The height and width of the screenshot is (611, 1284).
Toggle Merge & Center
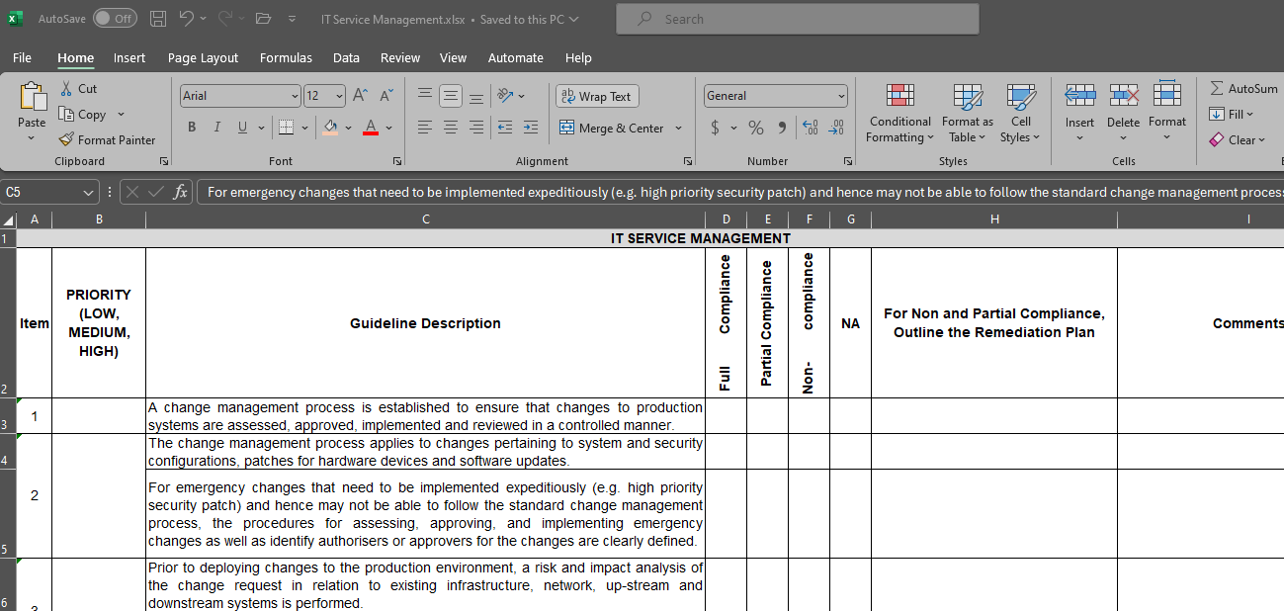pos(612,128)
